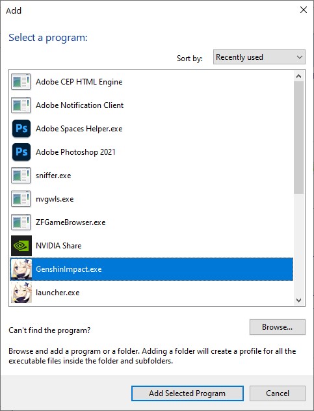Image resolution: width=314 pixels, height=411 pixels.
Task: Open the Browse... file picker
Action: [x=278, y=327]
